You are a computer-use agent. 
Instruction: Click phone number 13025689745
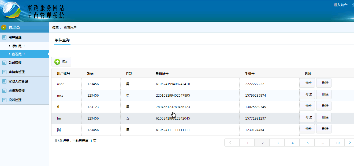(255, 107)
